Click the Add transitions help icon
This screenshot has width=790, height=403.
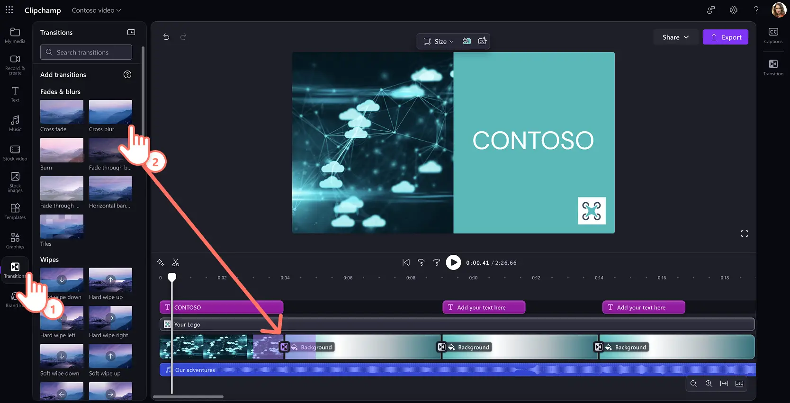point(127,74)
